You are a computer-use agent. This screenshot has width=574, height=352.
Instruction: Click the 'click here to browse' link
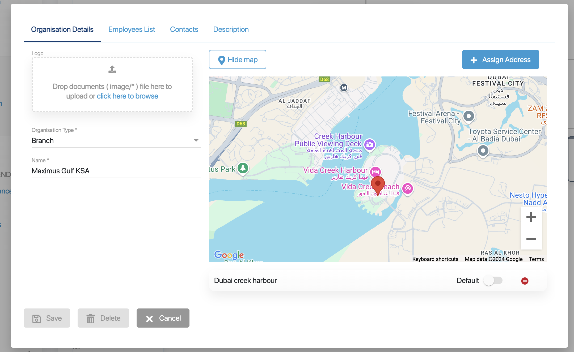(x=127, y=96)
